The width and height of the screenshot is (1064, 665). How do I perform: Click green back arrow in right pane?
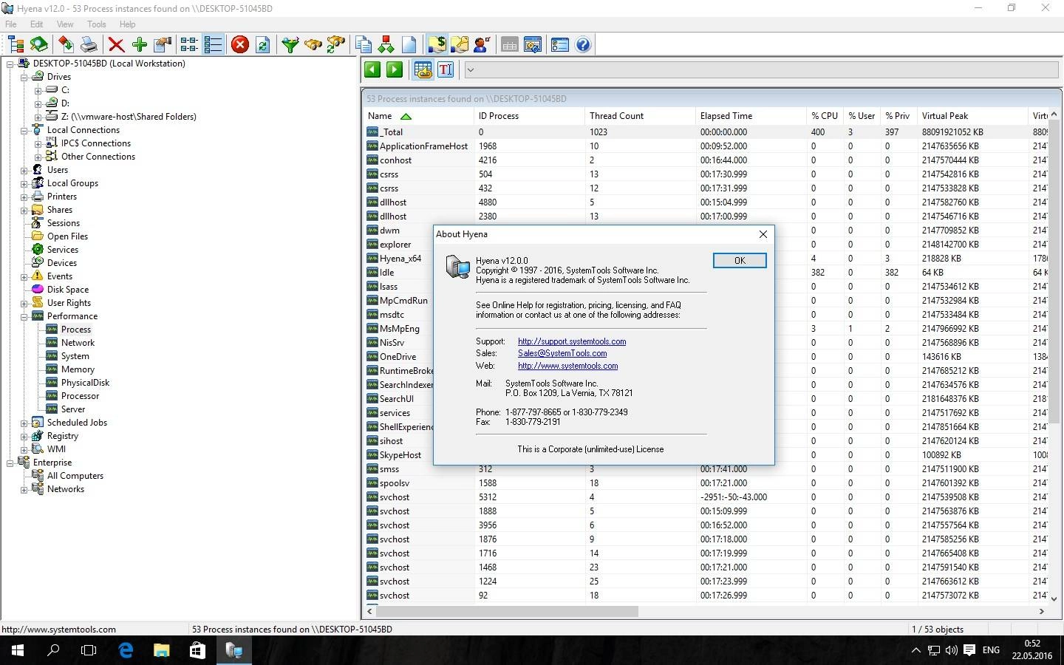[x=372, y=70]
